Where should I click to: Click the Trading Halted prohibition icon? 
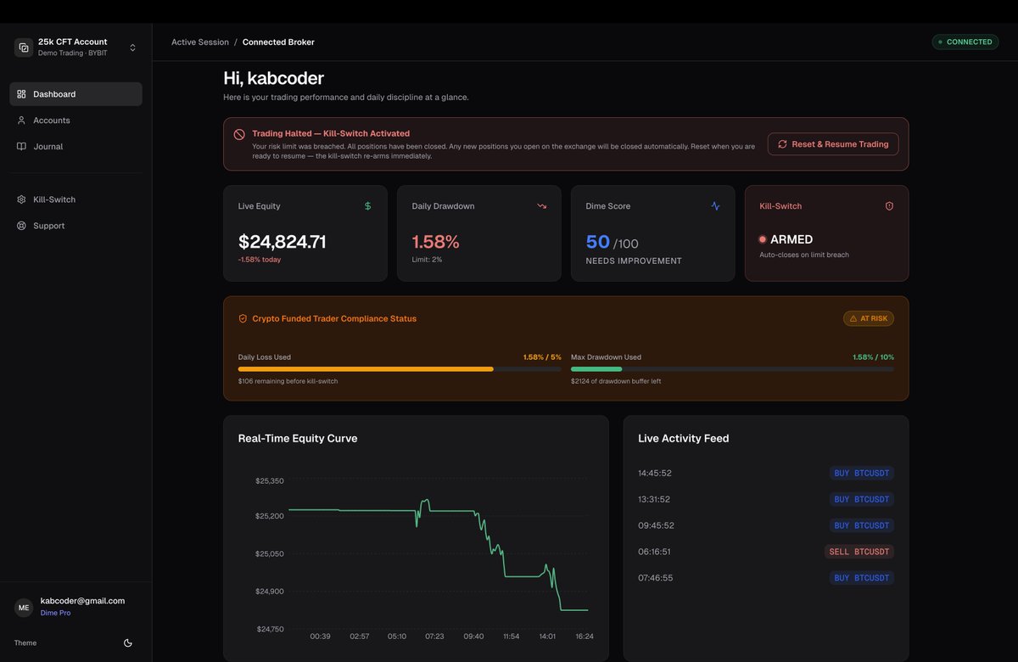(239, 134)
